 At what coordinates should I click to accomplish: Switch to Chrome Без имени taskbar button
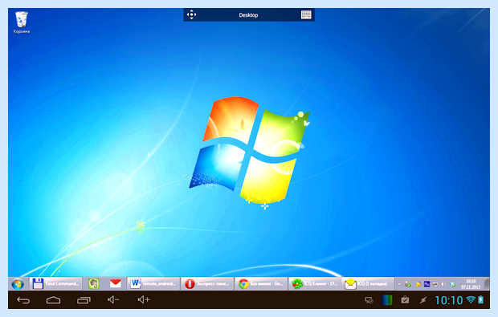click(261, 283)
